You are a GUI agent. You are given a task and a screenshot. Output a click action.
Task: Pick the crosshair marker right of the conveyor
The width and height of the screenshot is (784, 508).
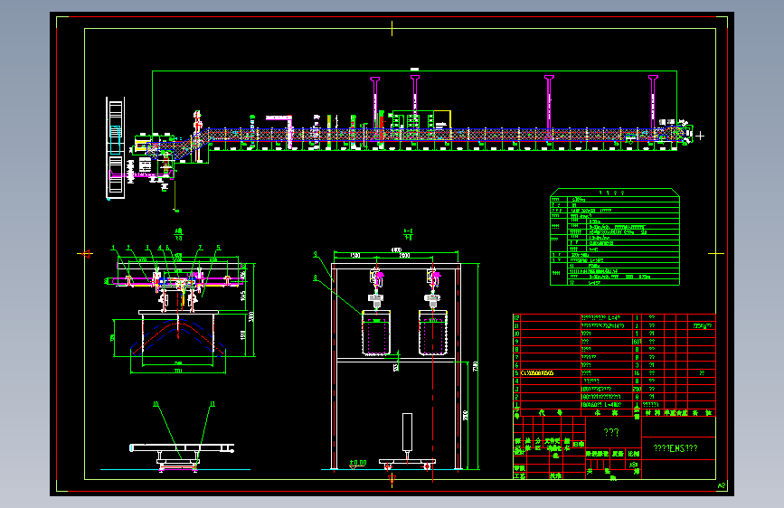(x=700, y=136)
